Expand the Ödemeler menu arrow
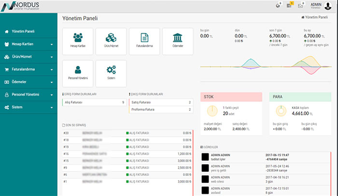Viewport: 338px width, 196px height. 52,82
